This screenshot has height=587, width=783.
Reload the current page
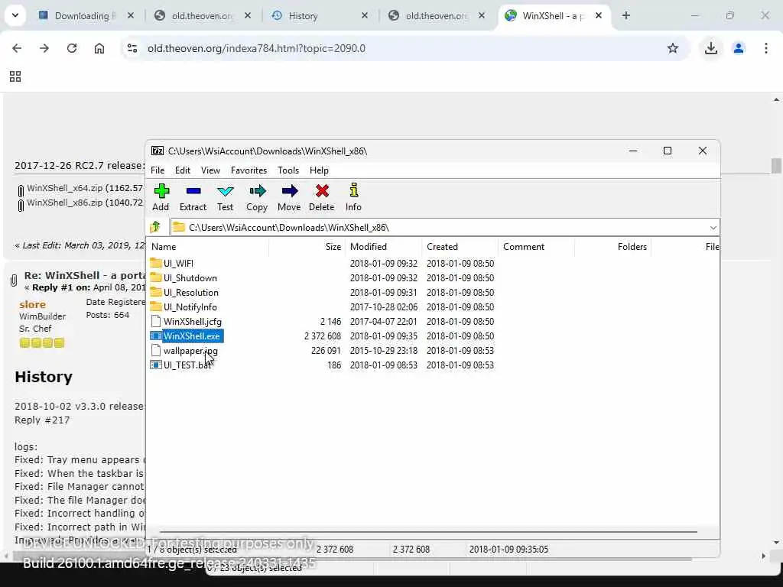pos(72,48)
